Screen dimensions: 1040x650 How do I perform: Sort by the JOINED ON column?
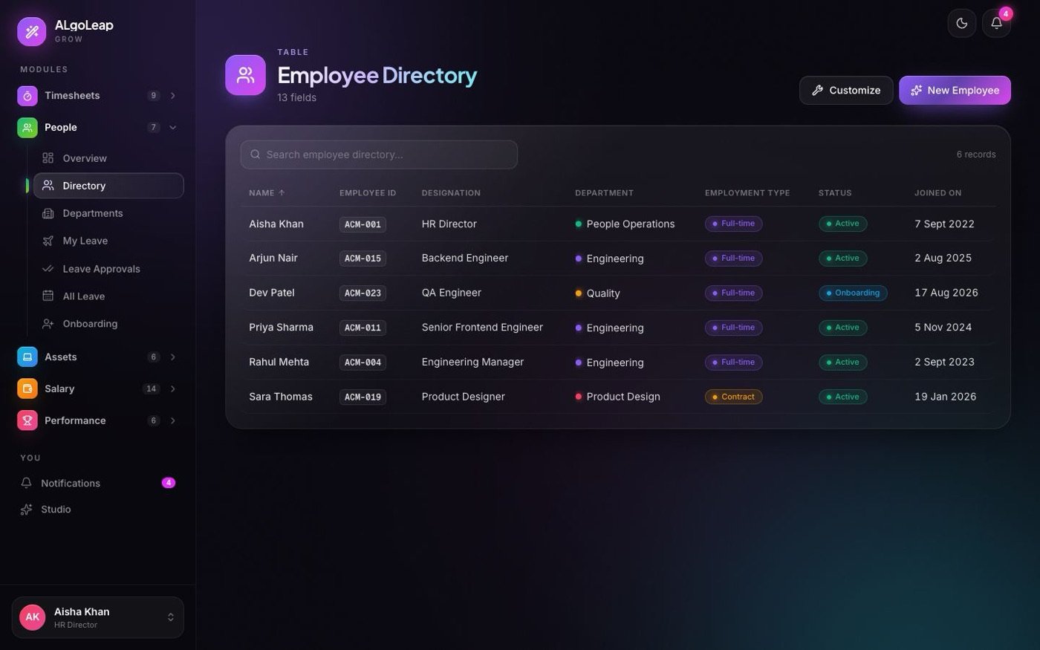(937, 193)
